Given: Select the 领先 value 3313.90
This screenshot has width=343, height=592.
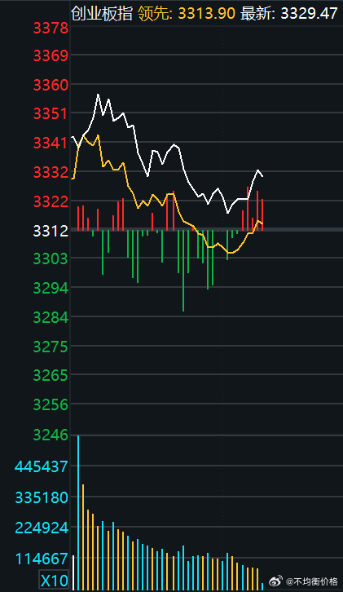Looking at the screenshot, I should click(x=207, y=14).
